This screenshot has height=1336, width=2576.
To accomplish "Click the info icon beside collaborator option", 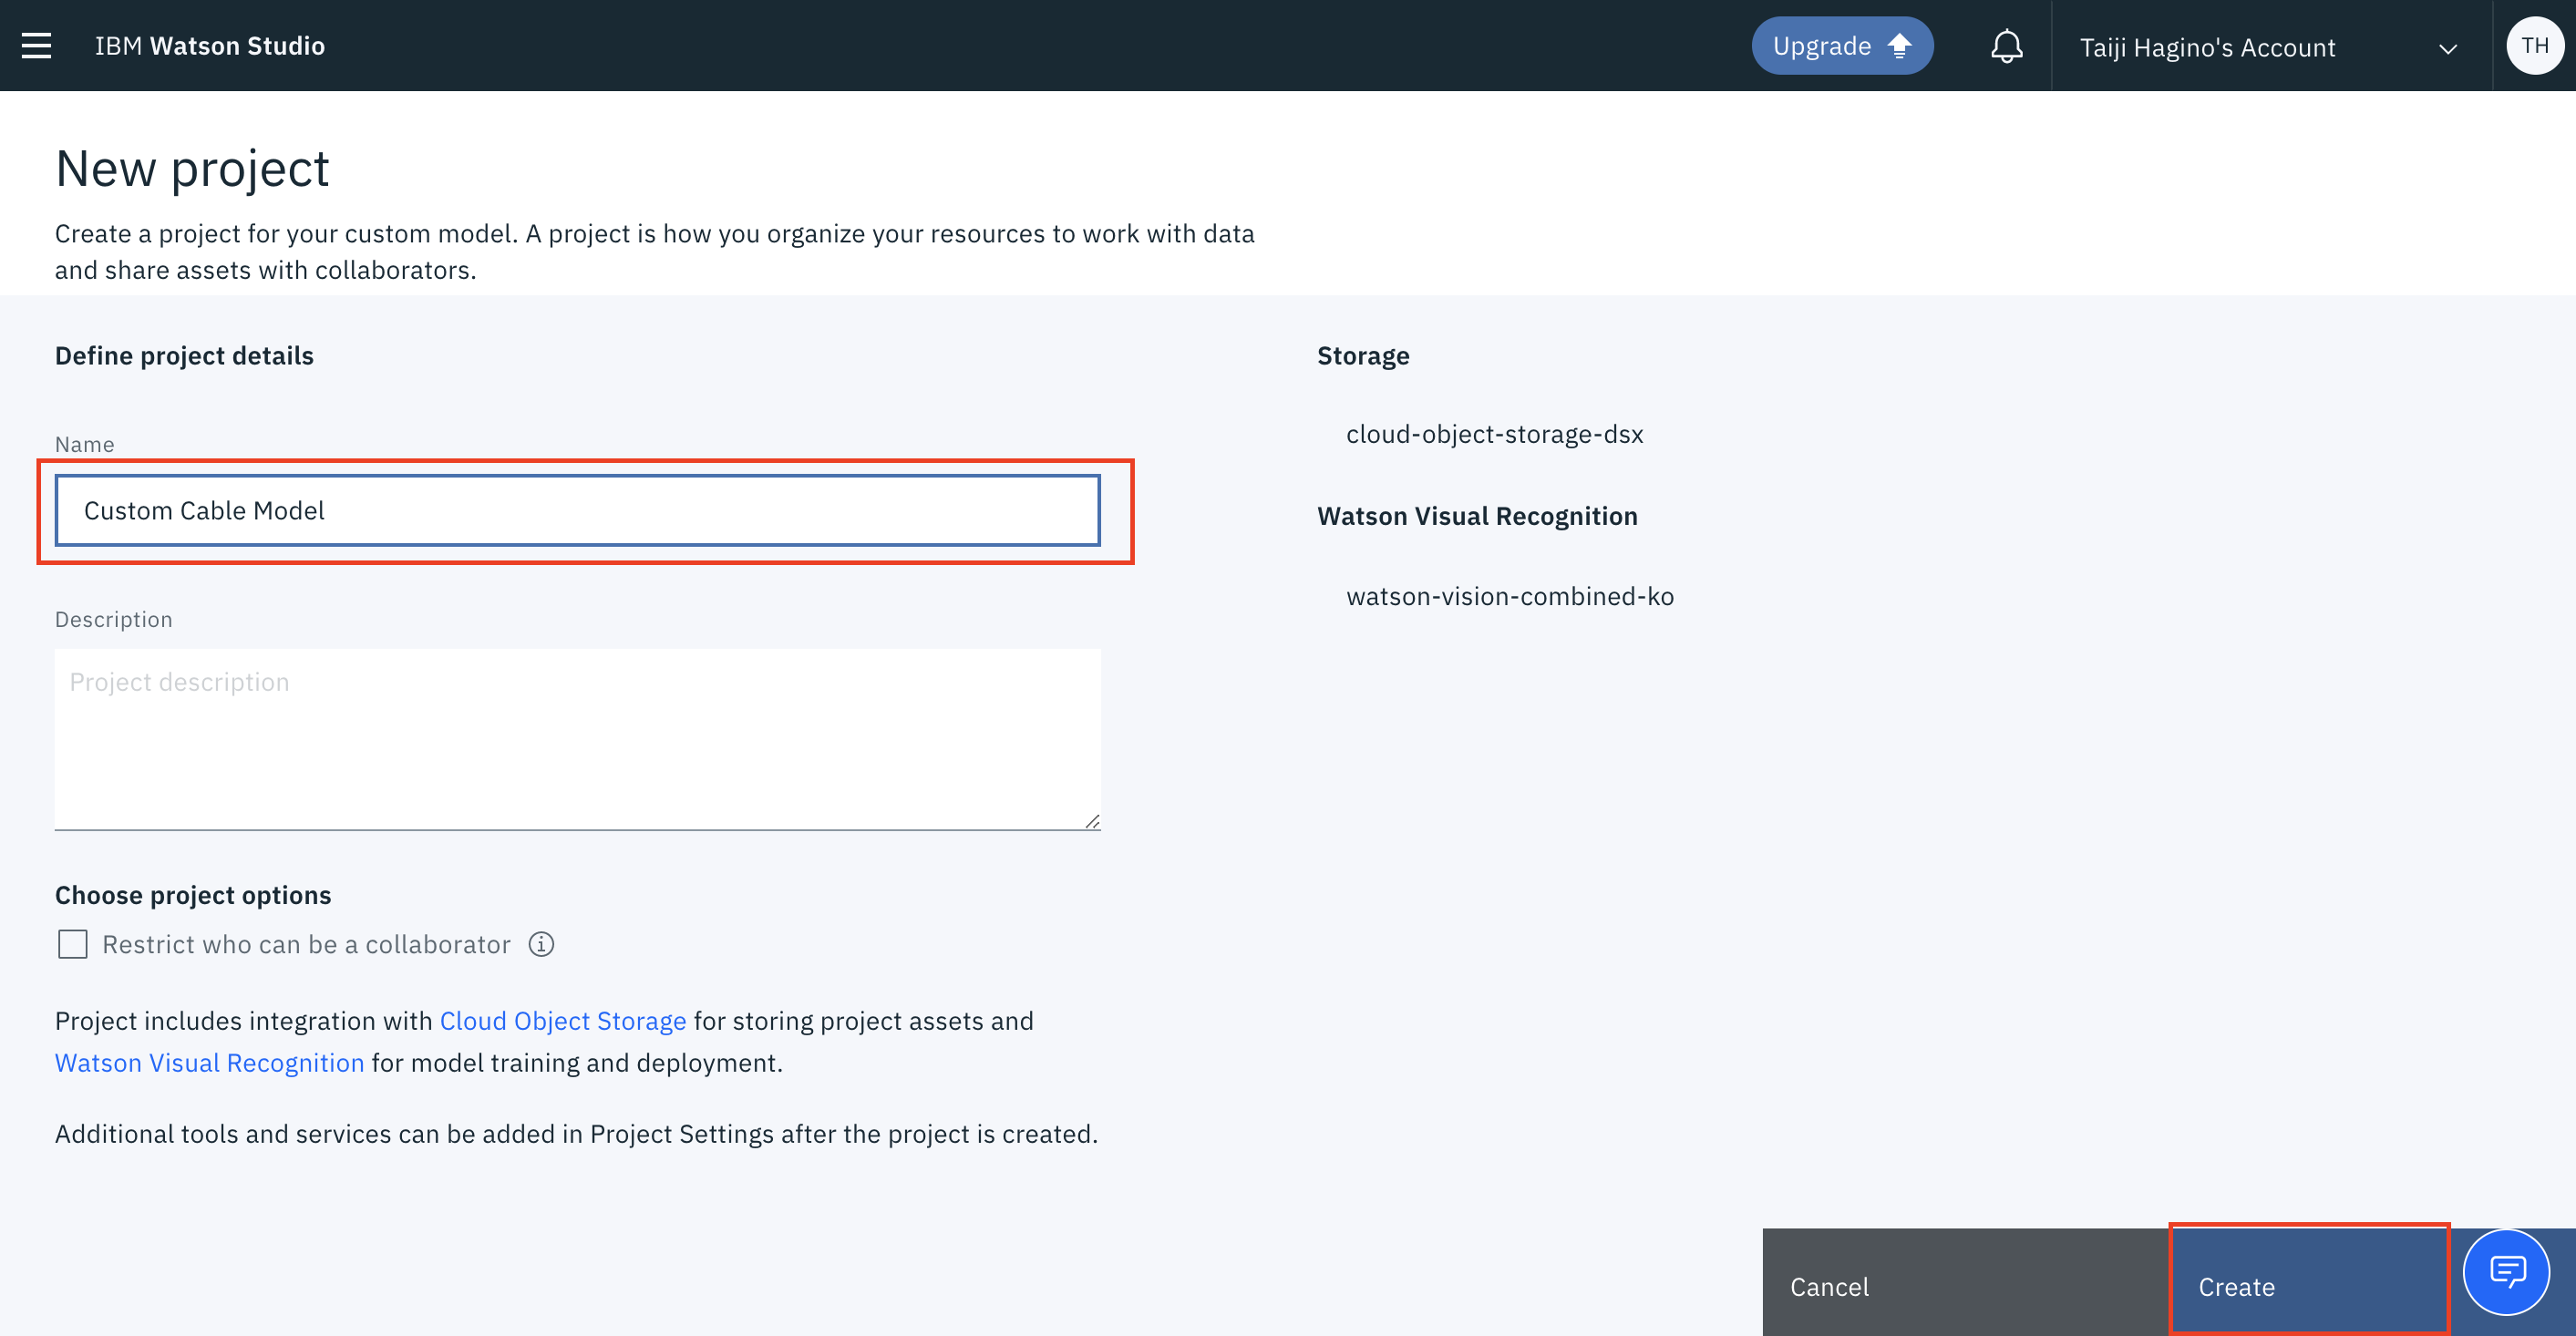I will 541,944.
